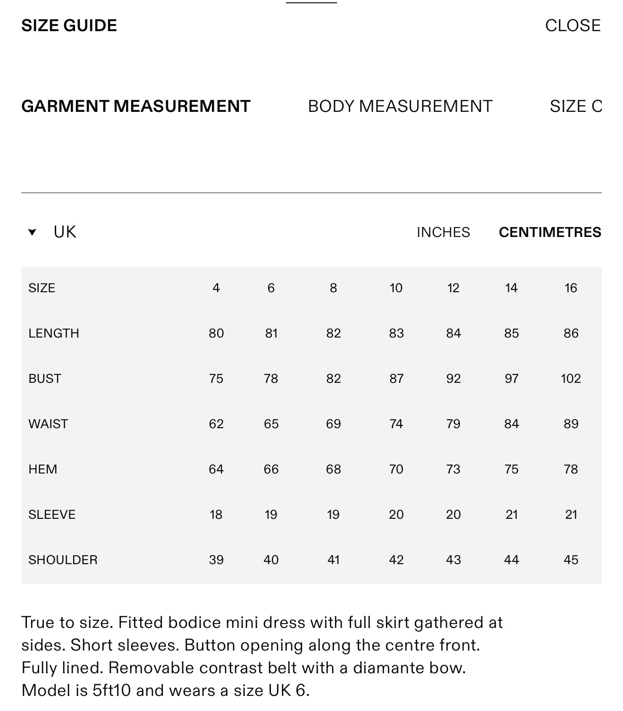Image resolution: width=623 pixels, height=711 pixels.
Task: Click the Length row label
Action: point(53,333)
